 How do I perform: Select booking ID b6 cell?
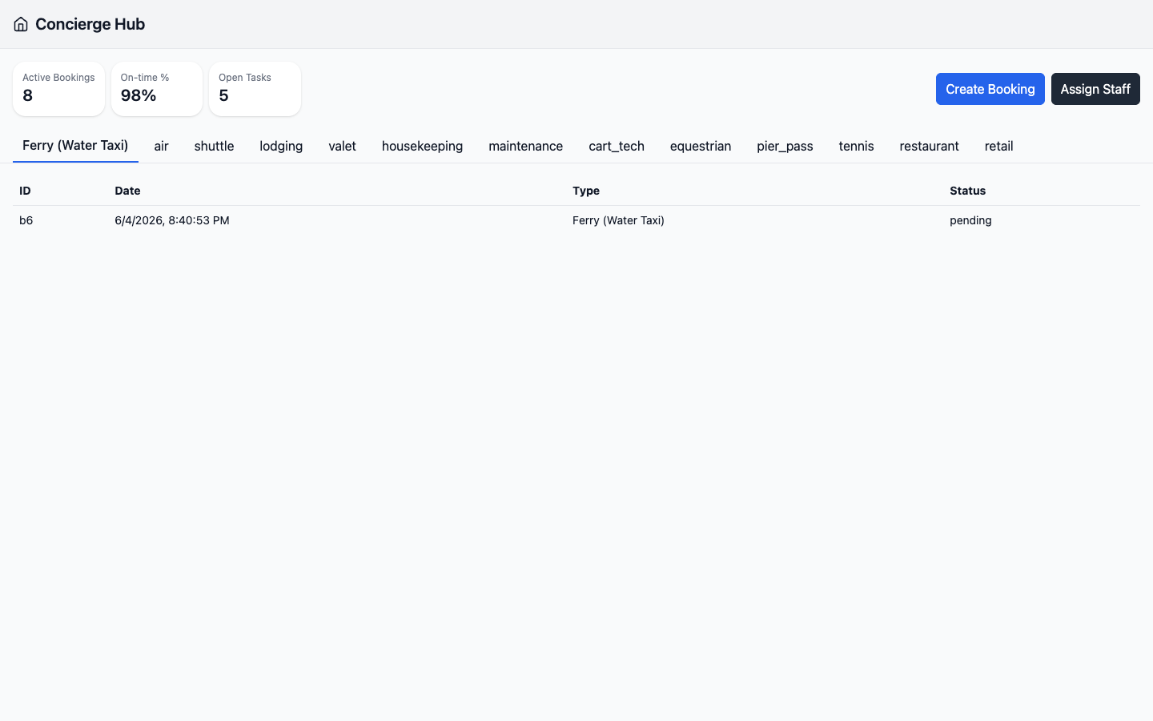pos(60,220)
